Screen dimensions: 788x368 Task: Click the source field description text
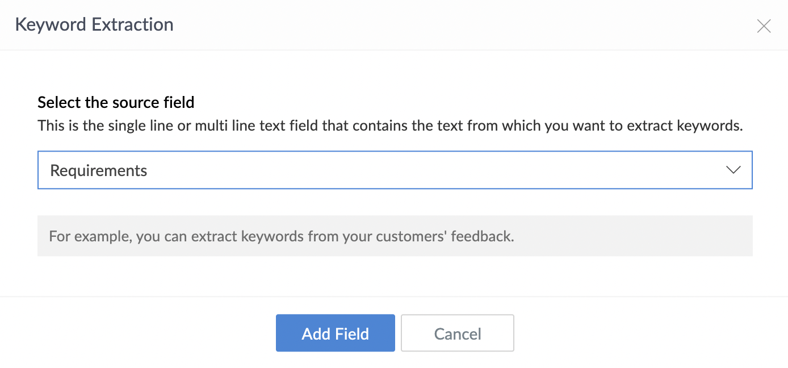(x=390, y=126)
